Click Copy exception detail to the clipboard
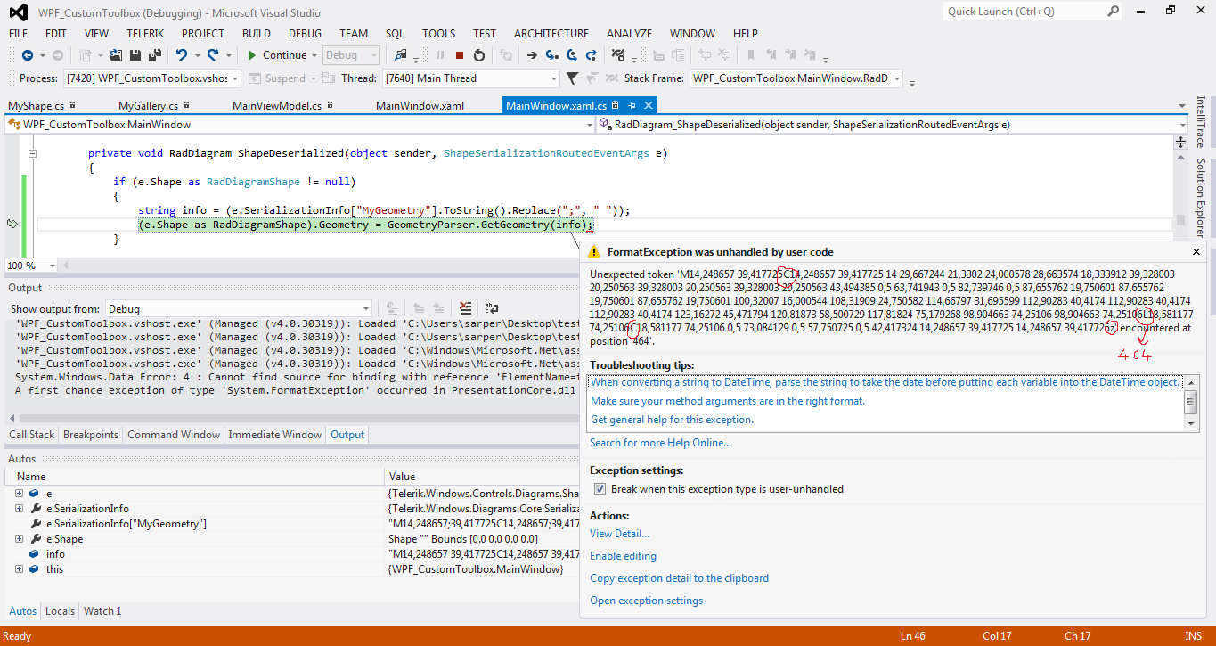Screen dimensions: 1216x646 point(679,578)
